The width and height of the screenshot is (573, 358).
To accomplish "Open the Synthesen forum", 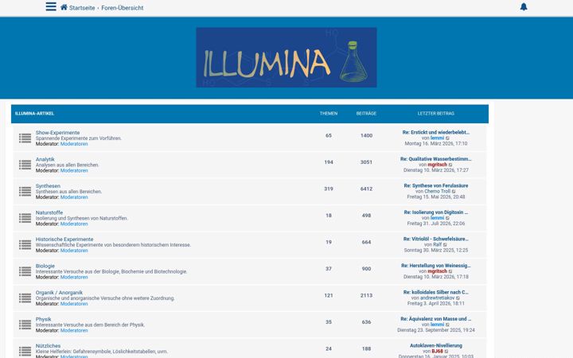I will pos(48,186).
